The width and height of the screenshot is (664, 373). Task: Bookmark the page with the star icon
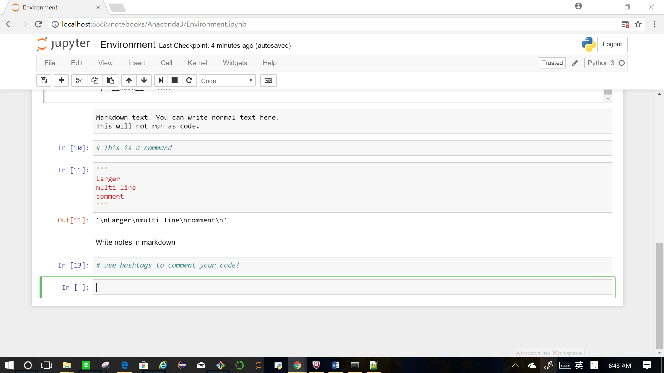(x=638, y=24)
